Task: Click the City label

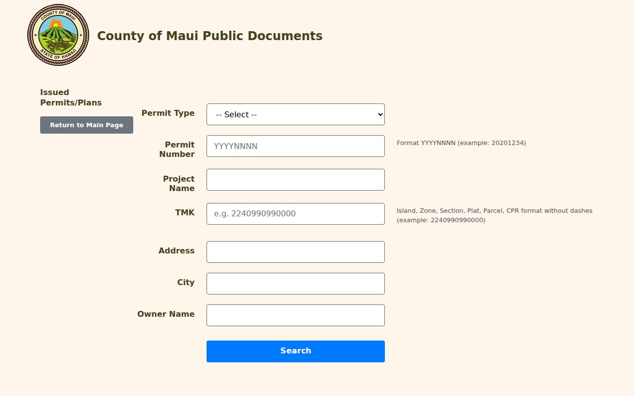Action: point(186,283)
